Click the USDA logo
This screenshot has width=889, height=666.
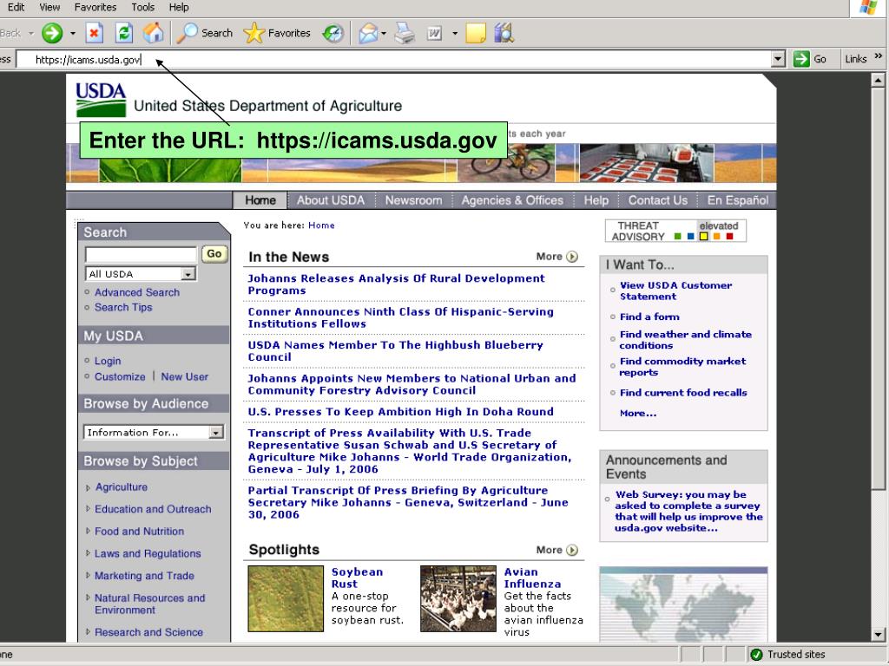[101, 100]
